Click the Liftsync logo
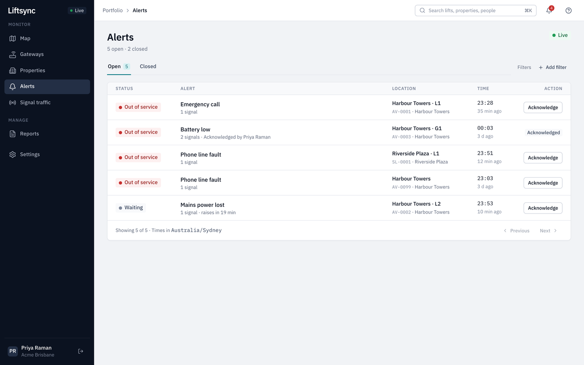 (22, 10)
